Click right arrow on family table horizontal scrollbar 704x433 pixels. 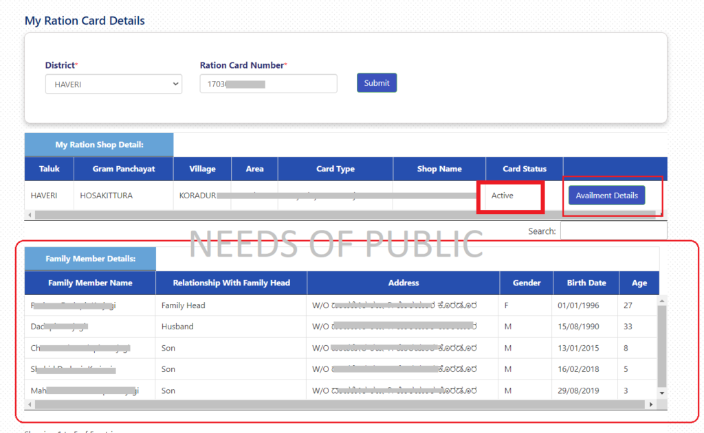tap(650, 405)
